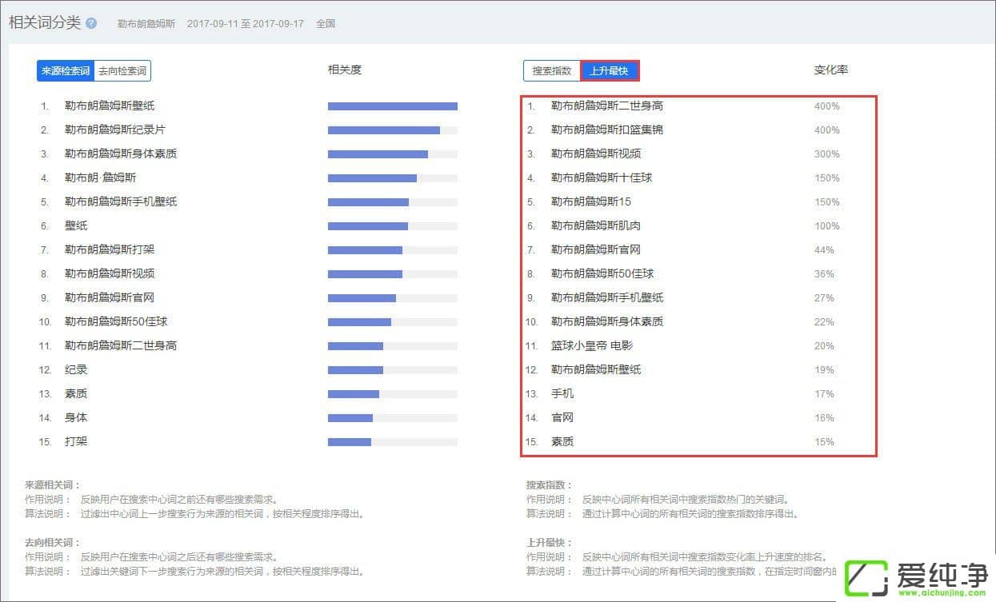This screenshot has width=996, height=602.
Task: Click the 全国 region label
Action: 326,23
